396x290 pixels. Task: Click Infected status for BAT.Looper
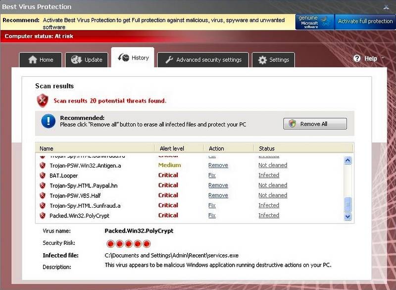(269, 175)
